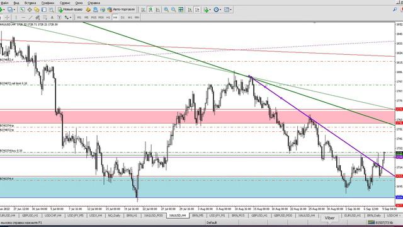
Task: Switch timeframe to M30
Action: click(x=101, y=18)
